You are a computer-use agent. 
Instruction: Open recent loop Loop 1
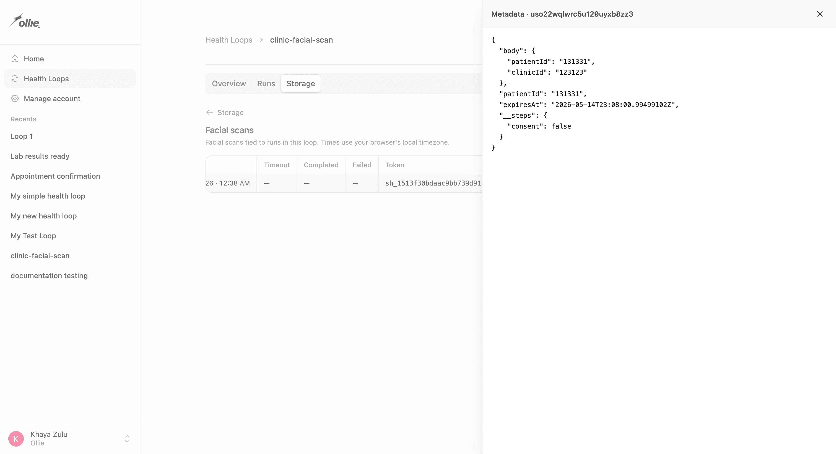22,136
